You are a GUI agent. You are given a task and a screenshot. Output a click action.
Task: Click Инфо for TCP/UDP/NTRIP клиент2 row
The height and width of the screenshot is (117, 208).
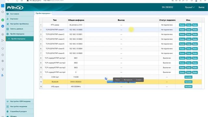click(195, 34)
